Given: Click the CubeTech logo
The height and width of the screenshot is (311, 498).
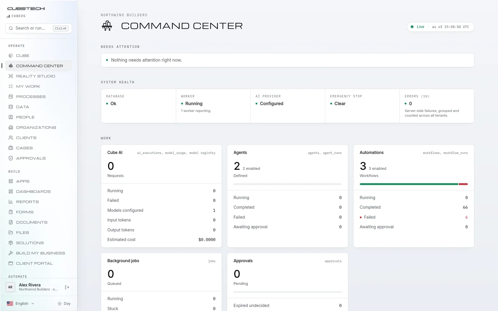Looking at the screenshot, I should (x=26, y=9).
